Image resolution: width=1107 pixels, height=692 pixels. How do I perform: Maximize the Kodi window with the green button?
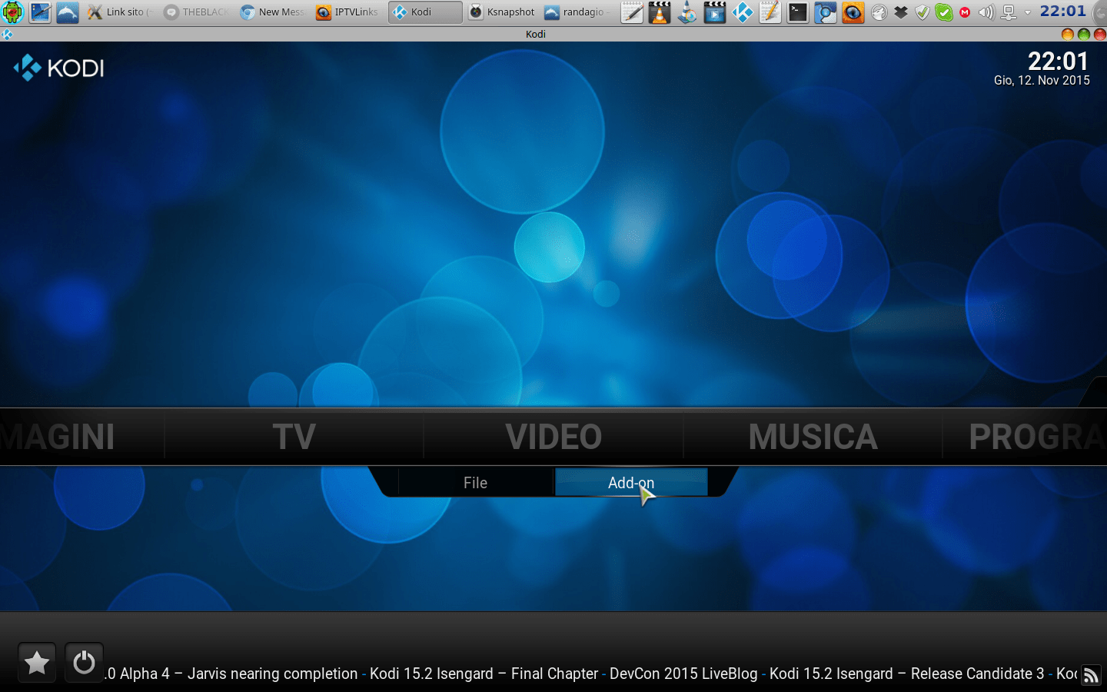click(1083, 34)
